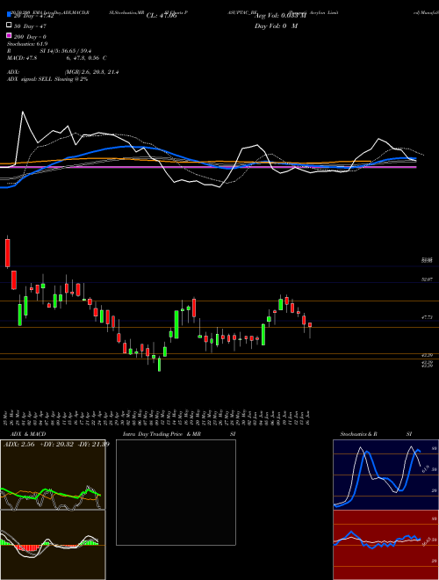Click the 'Day Vol: 0 M' label
This screenshot has width=439, height=580.
[276, 25]
